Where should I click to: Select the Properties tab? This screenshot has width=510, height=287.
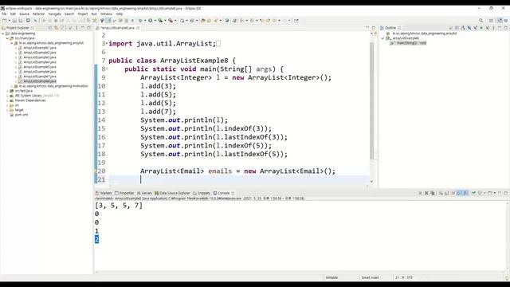point(124,193)
